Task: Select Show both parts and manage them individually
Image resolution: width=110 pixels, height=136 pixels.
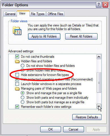Action: coord(23,98)
